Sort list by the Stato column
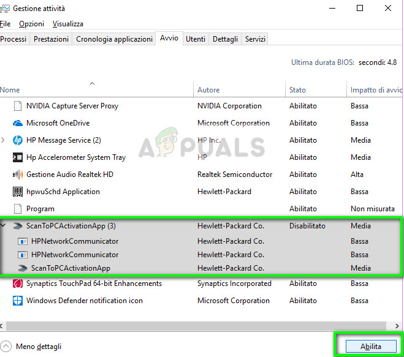 point(297,90)
